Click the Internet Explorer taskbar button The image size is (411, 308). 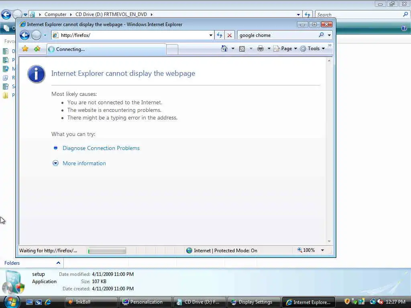coord(308,302)
